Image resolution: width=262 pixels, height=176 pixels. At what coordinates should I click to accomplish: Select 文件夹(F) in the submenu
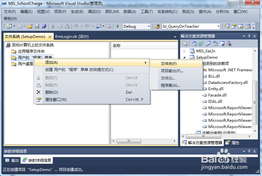coord(176,64)
